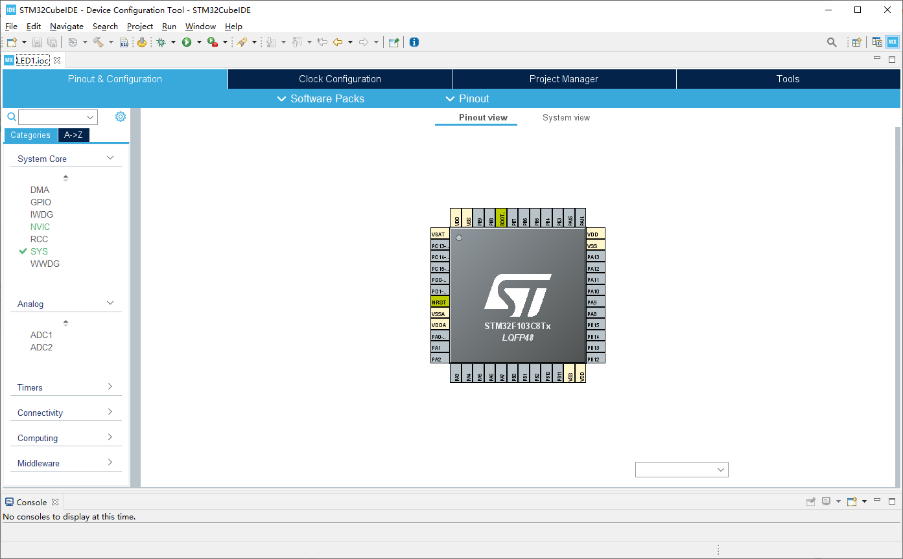Open the Pinout menu header
Screen dimensions: 903x559
[x=467, y=98]
